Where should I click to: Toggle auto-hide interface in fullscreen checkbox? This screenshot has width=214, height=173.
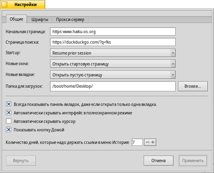(x=8, y=113)
